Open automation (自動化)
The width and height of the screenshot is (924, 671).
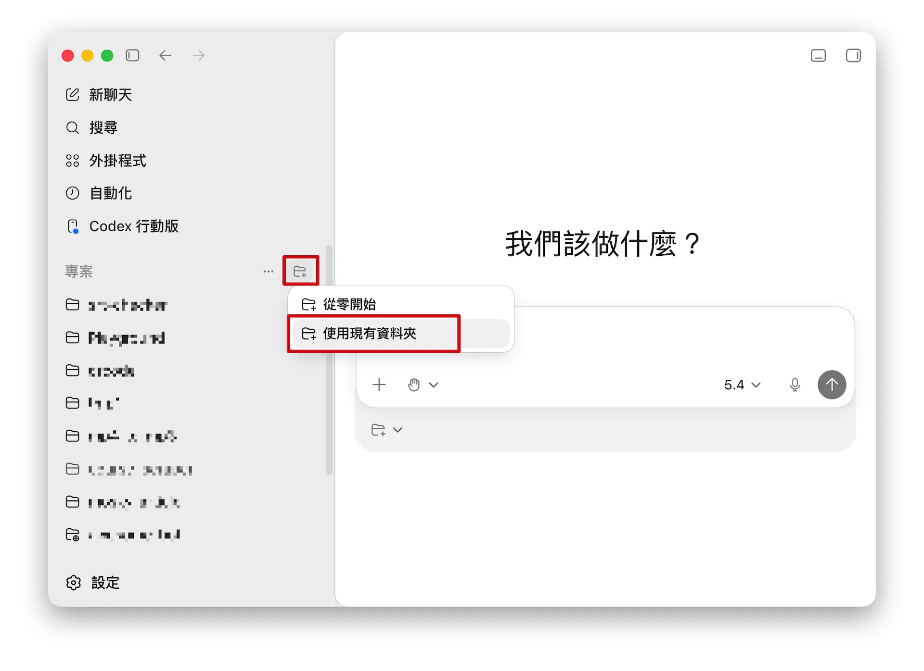(x=99, y=193)
